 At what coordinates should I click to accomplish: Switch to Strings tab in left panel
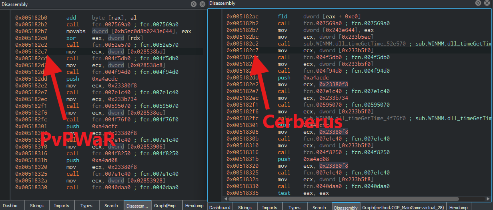click(x=37, y=206)
